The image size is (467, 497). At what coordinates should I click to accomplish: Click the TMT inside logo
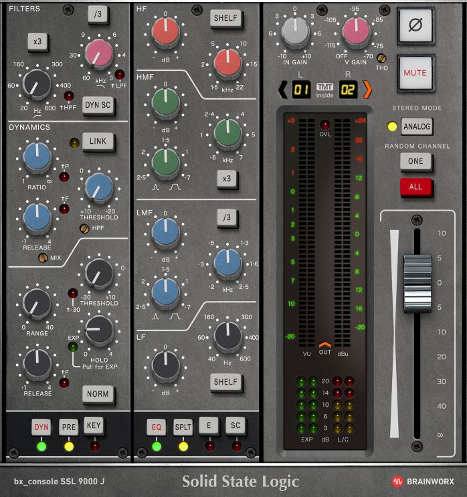(x=324, y=90)
